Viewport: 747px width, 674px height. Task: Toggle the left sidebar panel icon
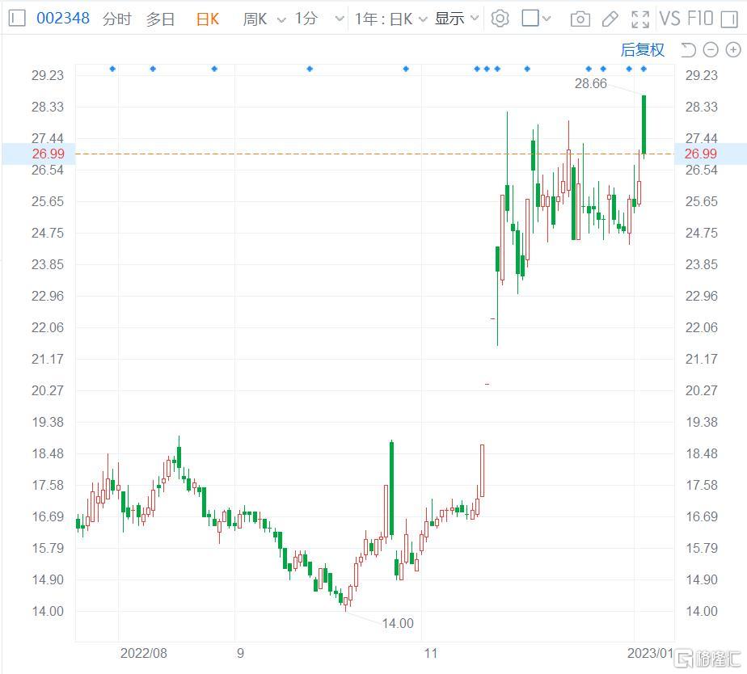[x=17, y=19]
